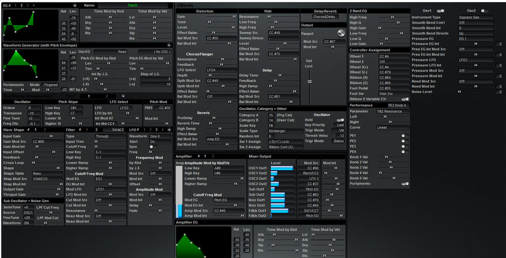Open the Chorus/Flanger LFO Select dropdown
Viewport: 506px width, 258px height.
221,70
